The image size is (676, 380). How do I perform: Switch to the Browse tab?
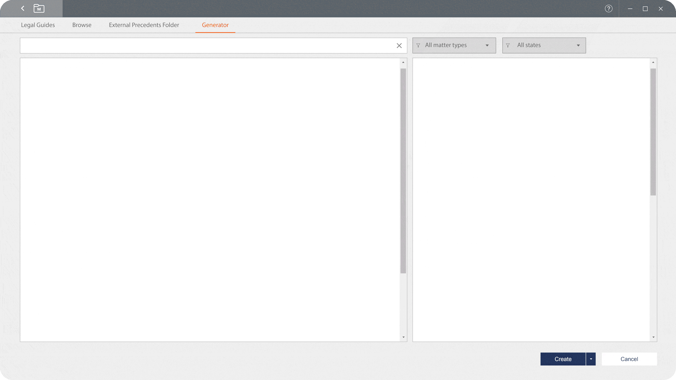81,25
